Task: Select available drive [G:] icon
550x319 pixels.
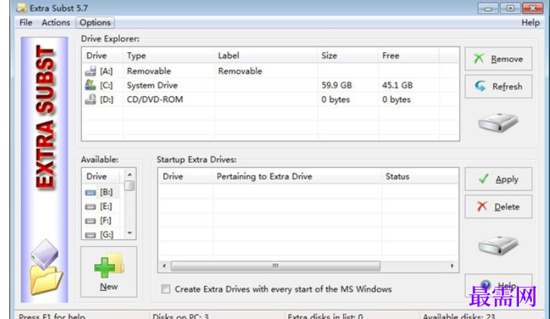Action: click(90, 235)
